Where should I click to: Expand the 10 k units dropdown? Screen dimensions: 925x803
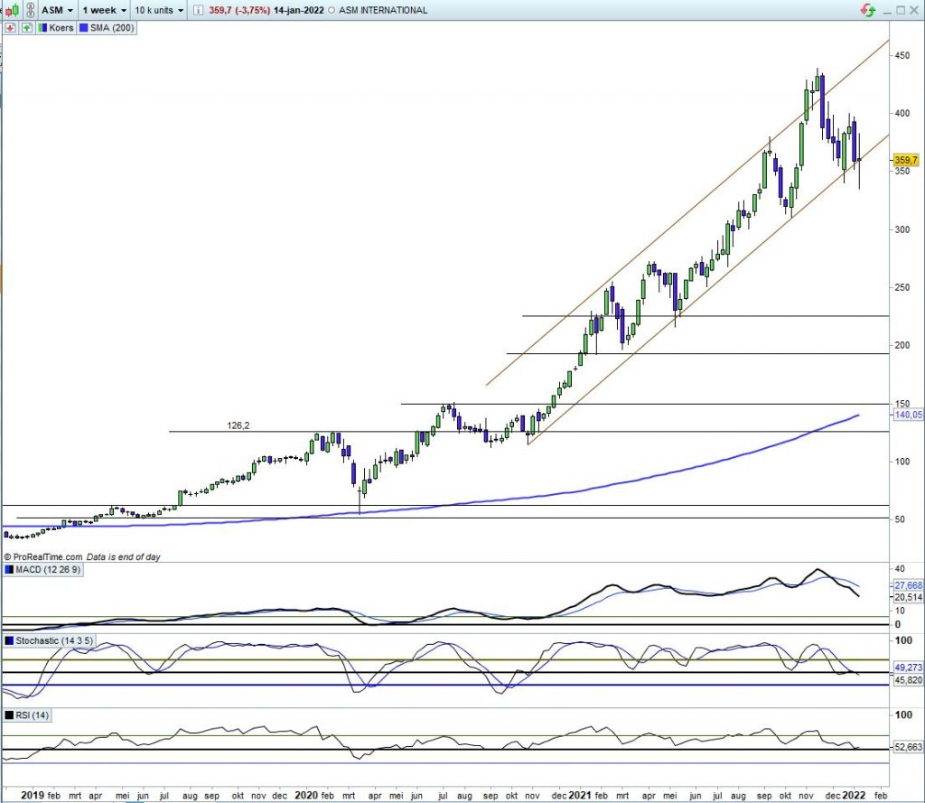click(x=157, y=10)
